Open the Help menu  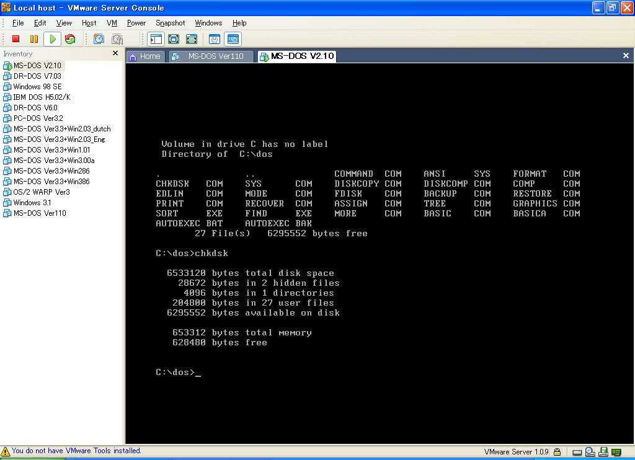239,23
